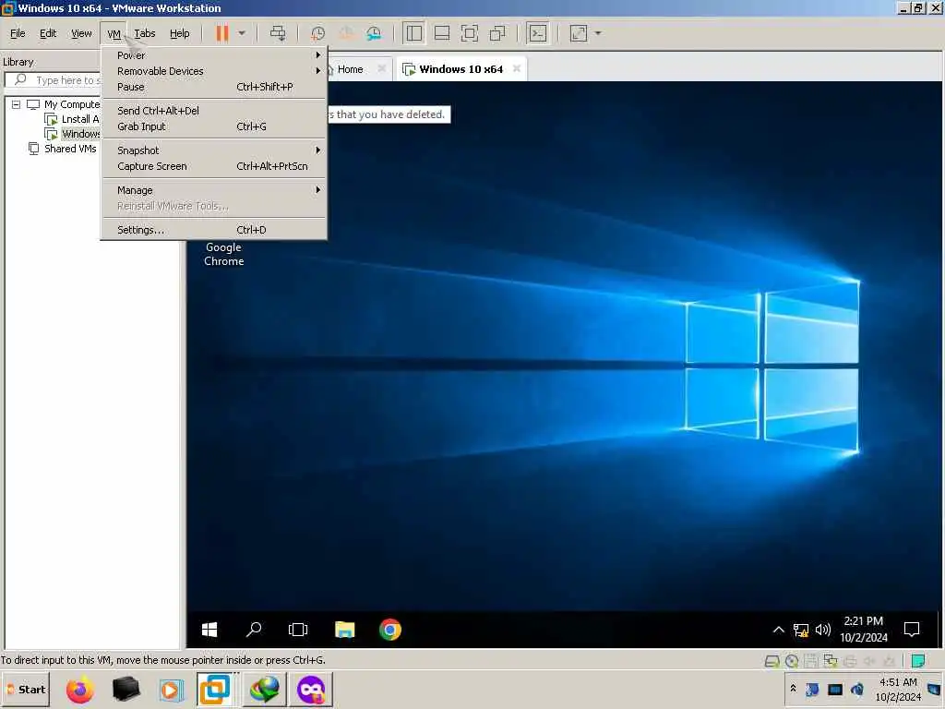Choose Grab Input menu entry
Screen dimensions: 945x709
(214, 126)
